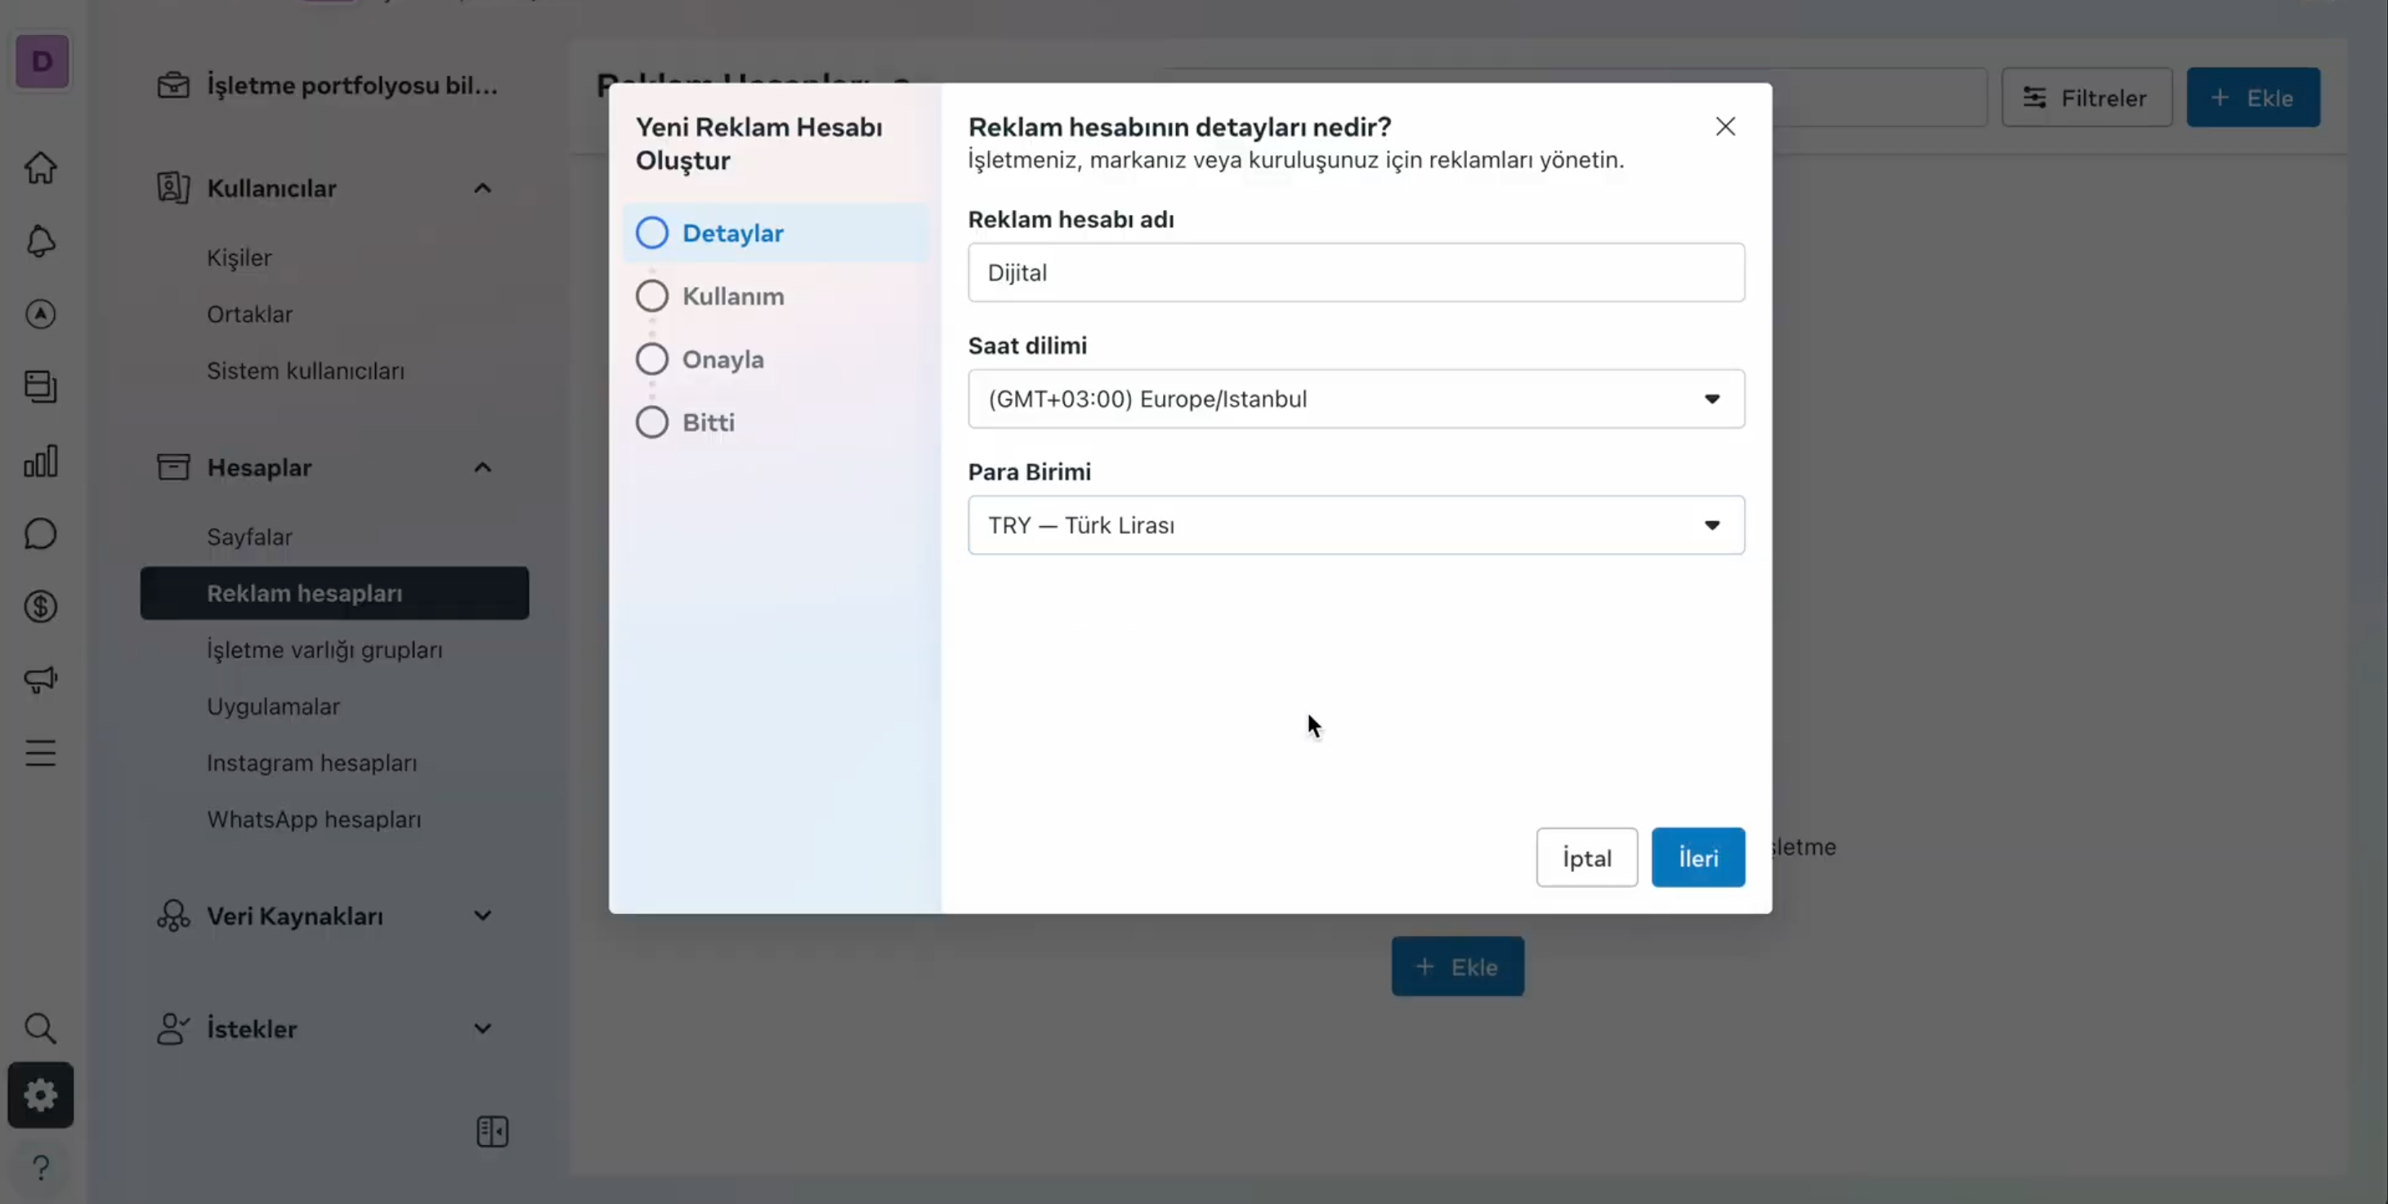Open the Saat dilimi dropdown
2388x1204 pixels.
click(x=1357, y=399)
